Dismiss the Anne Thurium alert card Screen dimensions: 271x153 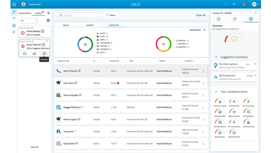click(47, 41)
